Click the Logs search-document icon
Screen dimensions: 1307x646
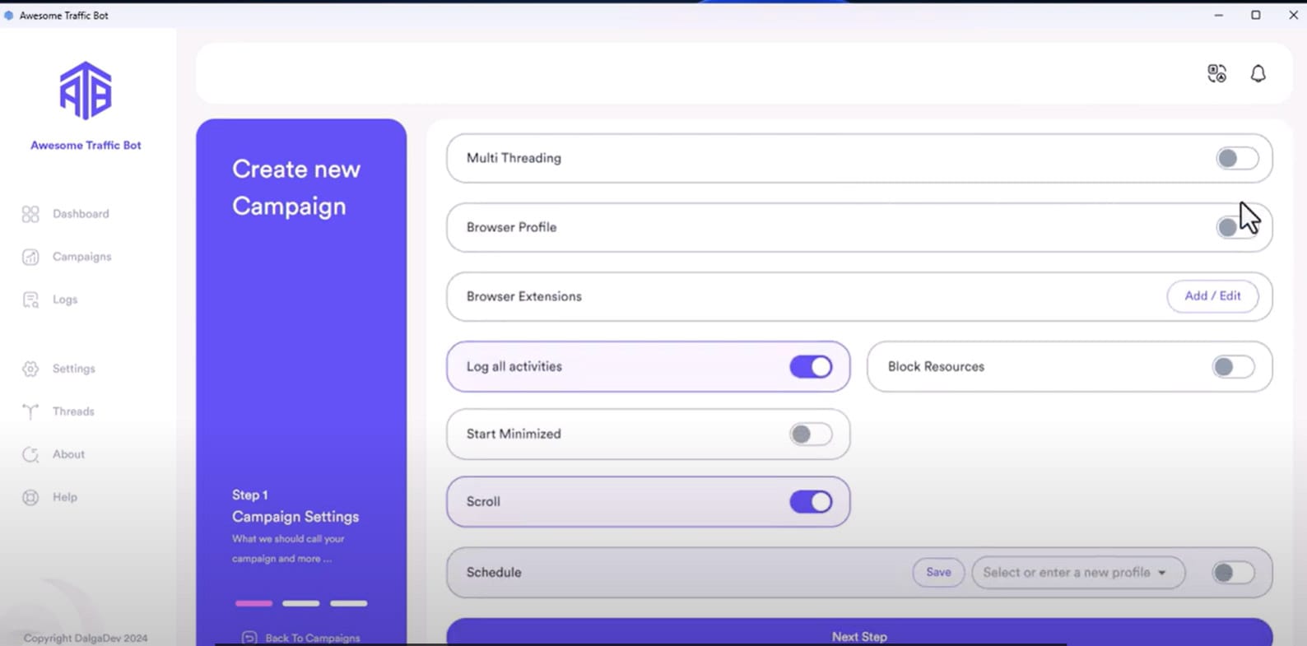coord(30,300)
